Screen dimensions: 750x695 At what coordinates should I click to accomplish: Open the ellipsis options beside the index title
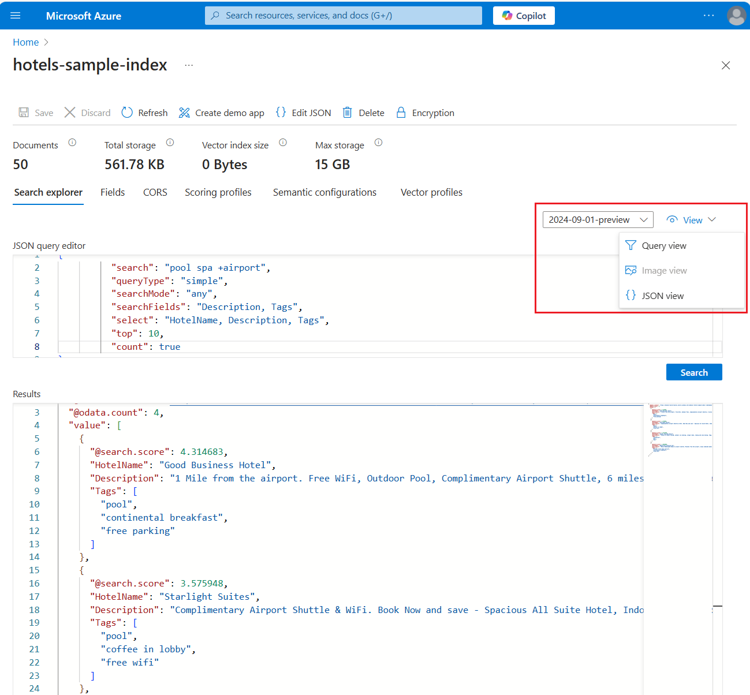(x=188, y=65)
